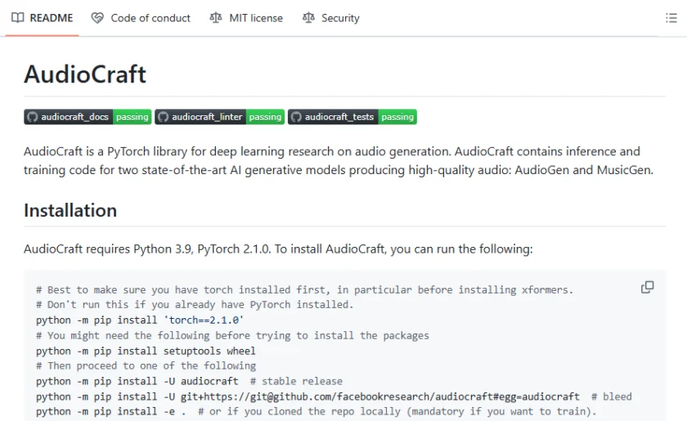
Task: Open the audiocraft_docs passing badge
Action: point(88,117)
